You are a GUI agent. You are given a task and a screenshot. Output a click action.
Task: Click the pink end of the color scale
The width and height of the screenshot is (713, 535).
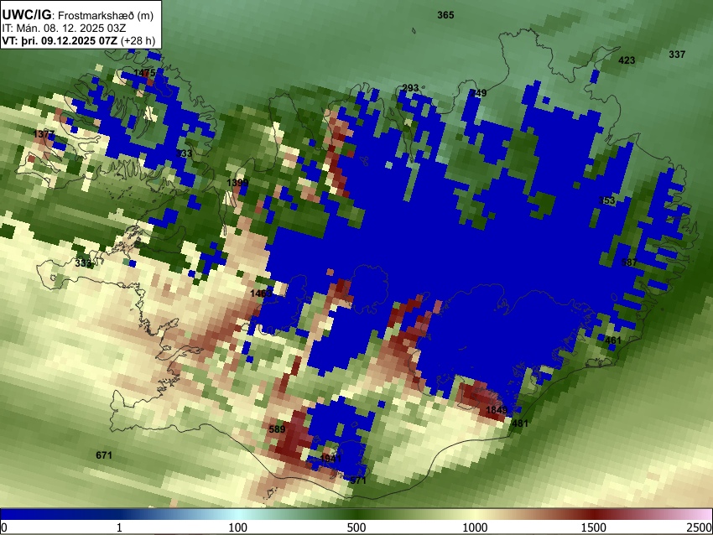click(x=700, y=514)
